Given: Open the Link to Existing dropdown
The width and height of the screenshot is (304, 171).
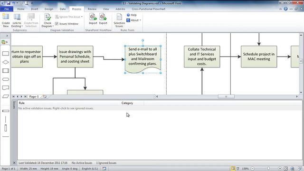Looking at the screenshot, I should [x=22, y=26].
